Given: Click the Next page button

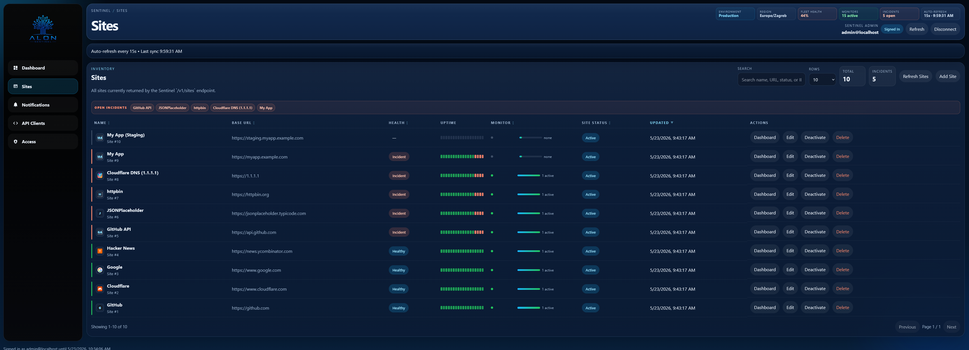Looking at the screenshot, I should point(951,327).
